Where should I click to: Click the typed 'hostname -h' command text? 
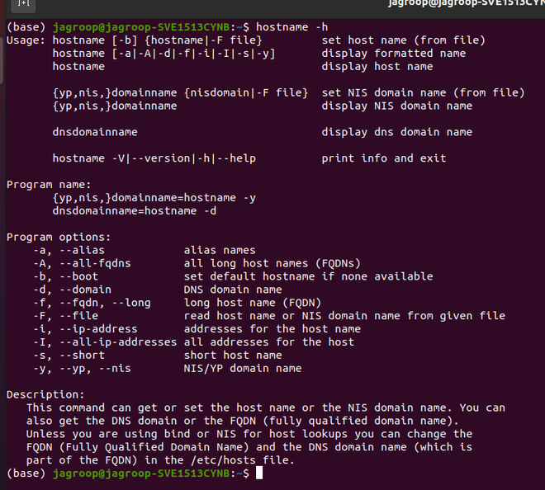(292, 27)
